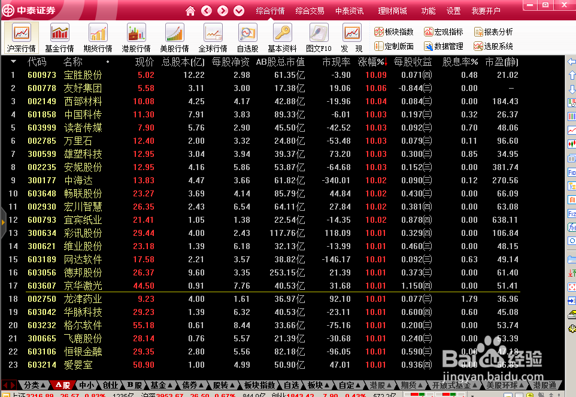Viewport: 576px width, 397px height.
Task: Open the 期货行情 futures quotes
Action: (x=98, y=38)
